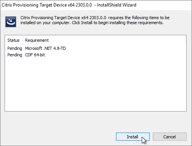
Task: Click the blue InstallShield installer icon
Action: [x=11, y=22]
